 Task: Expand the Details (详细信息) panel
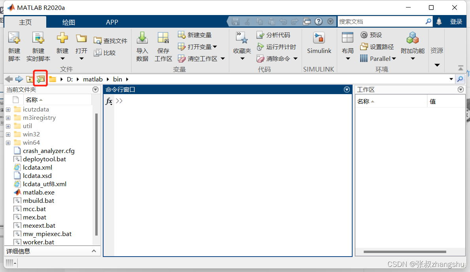tap(94, 251)
